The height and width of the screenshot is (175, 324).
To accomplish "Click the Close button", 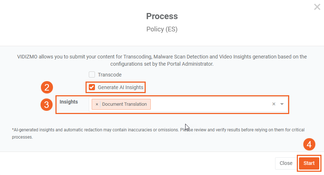I will 286,163.
